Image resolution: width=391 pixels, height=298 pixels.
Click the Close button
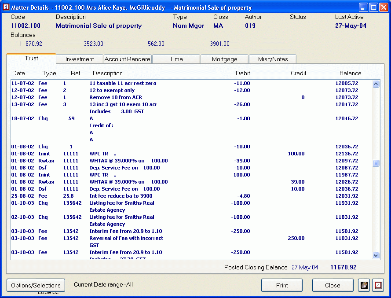coord(333,285)
